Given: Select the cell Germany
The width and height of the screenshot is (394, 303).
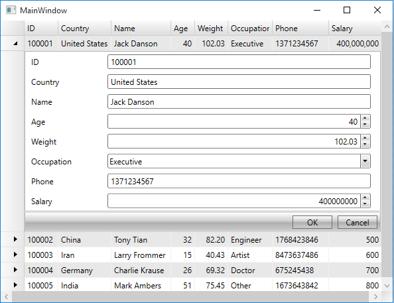Looking at the screenshot, I should (x=85, y=271).
